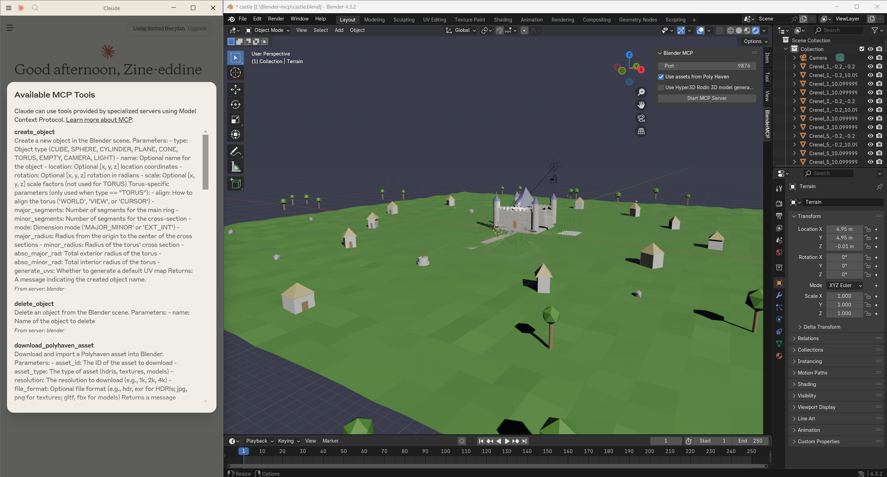The width and height of the screenshot is (887, 477).
Task: Uncheck Use assets from Poly Haven
Action: [661, 77]
